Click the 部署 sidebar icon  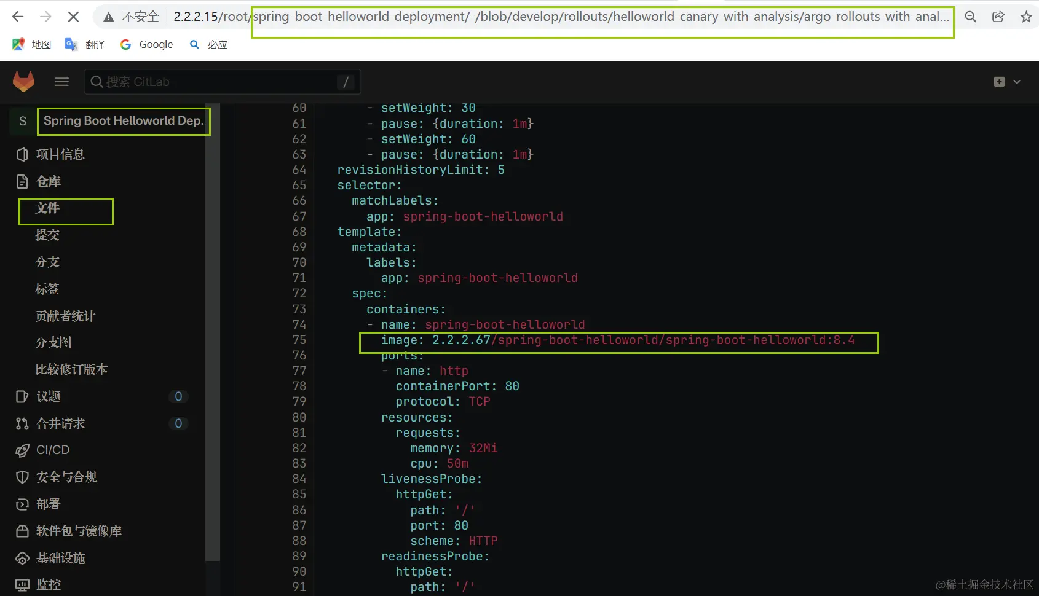click(22, 504)
